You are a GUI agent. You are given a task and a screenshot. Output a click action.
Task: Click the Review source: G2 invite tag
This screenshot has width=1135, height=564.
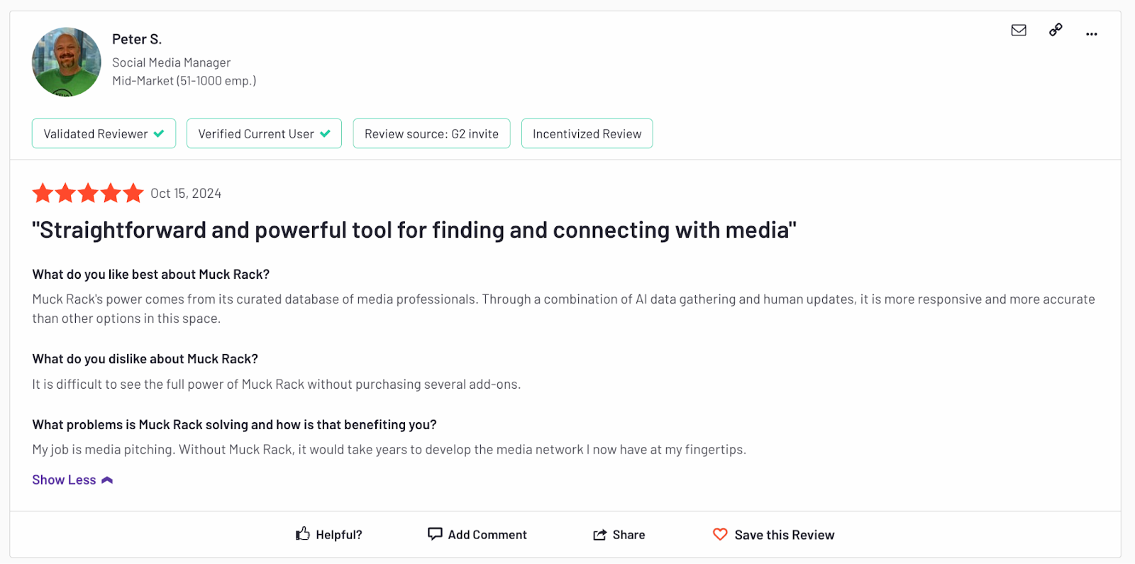[x=431, y=133]
